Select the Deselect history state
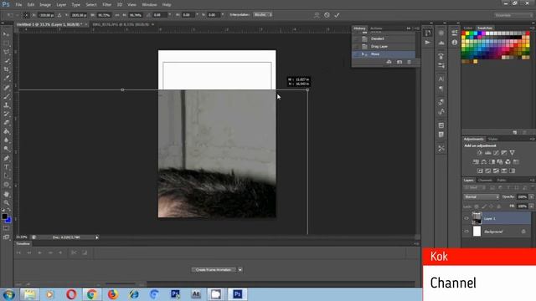 384,39
